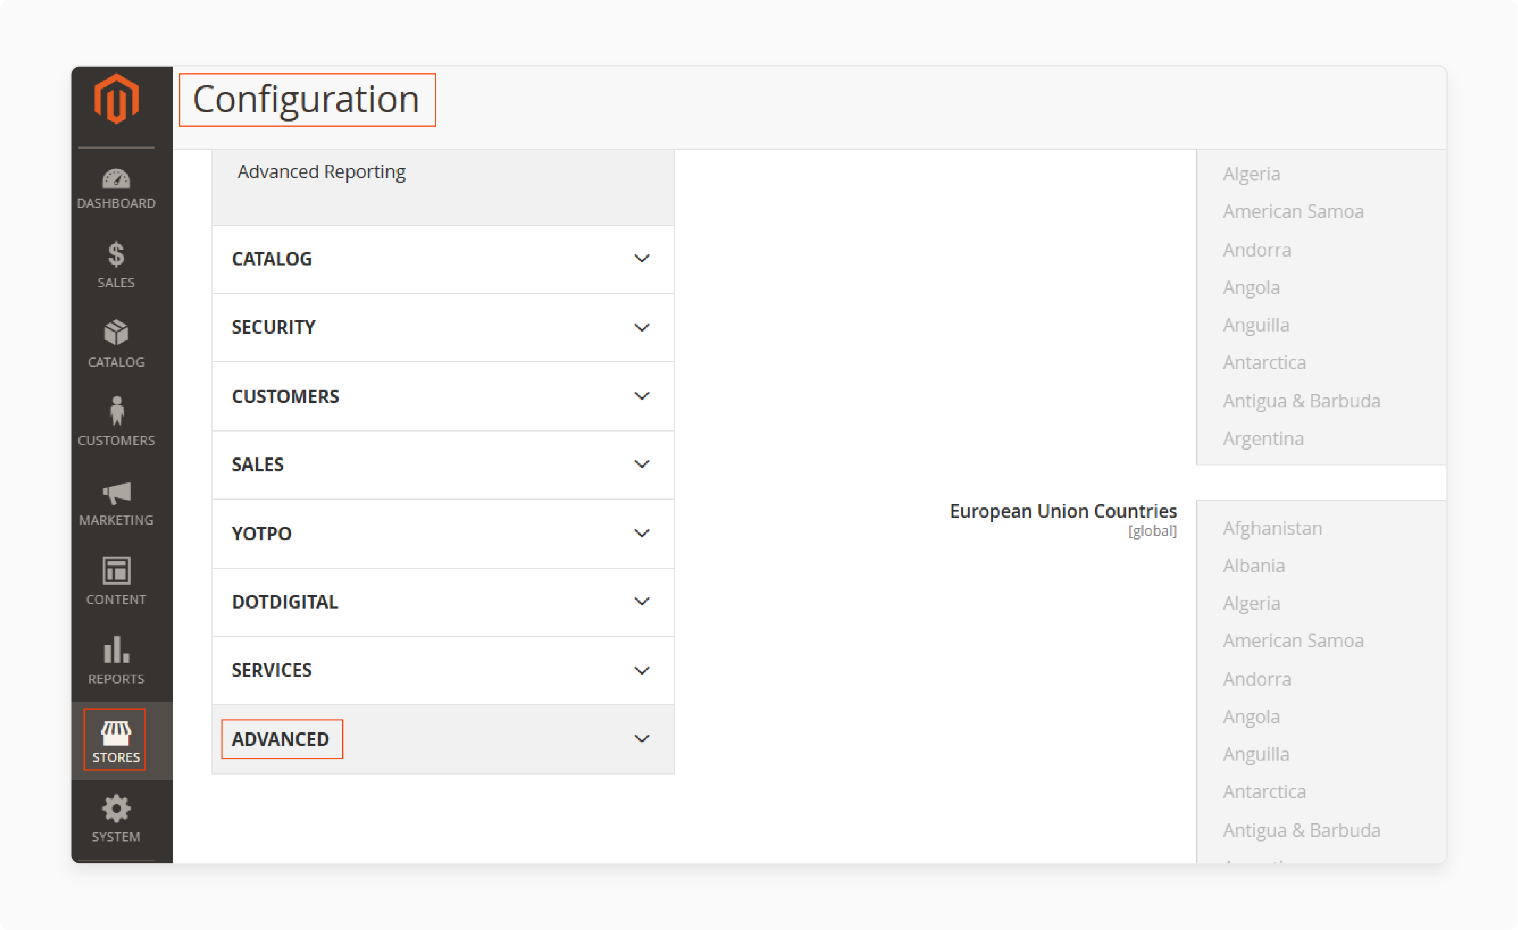Click the Magento logo icon
Screen dimensions: 1518x930
[x=116, y=99]
